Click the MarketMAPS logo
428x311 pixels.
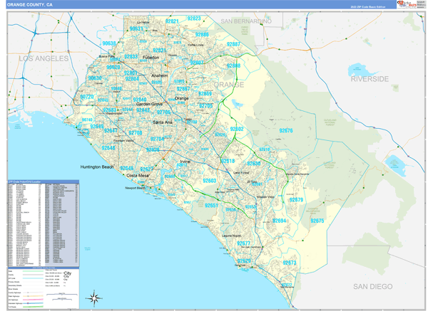pos(412,4)
